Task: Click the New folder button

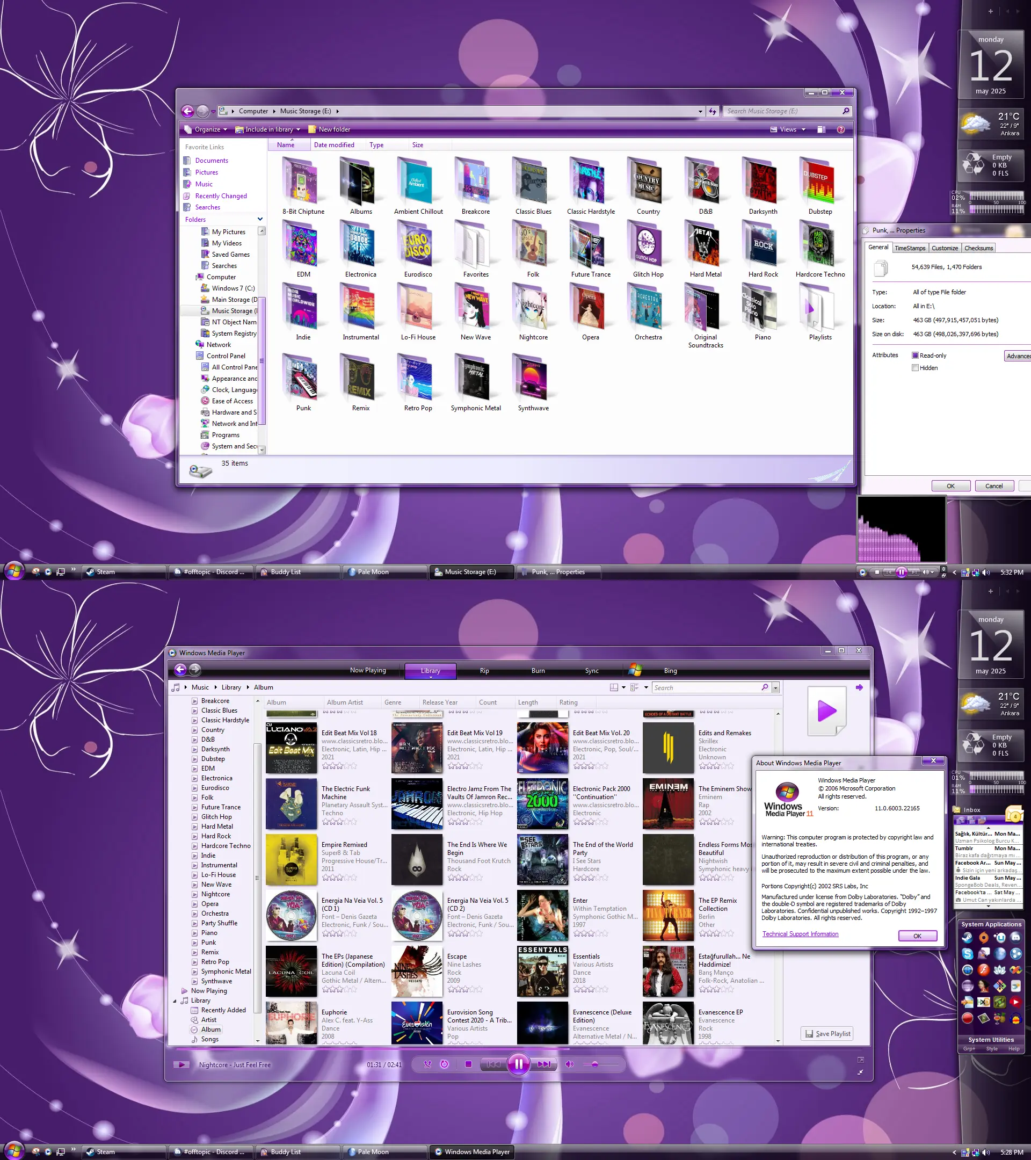Action: tap(329, 129)
